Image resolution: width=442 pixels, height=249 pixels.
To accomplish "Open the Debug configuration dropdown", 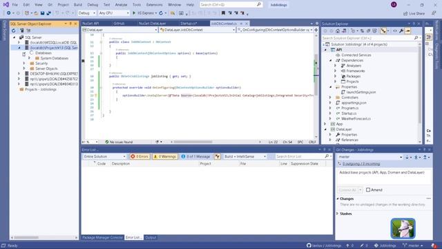I will pyautogui.click(x=87, y=13).
